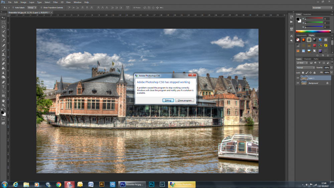Open the layer Kind filter dropdown
The width and height of the screenshot is (334, 188).
pos(303,63)
